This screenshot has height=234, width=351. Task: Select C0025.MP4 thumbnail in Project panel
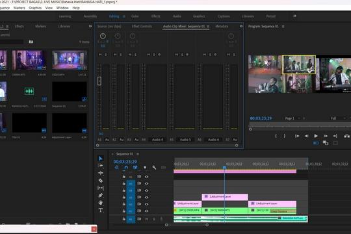(x=70, y=60)
